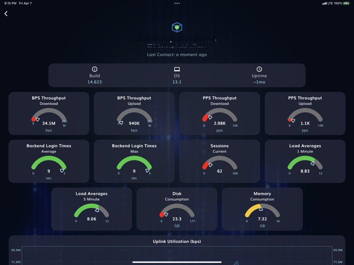Open the Load Averages 1 Minute gauge
This screenshot has height=265, width=354.
click(305, 162)
